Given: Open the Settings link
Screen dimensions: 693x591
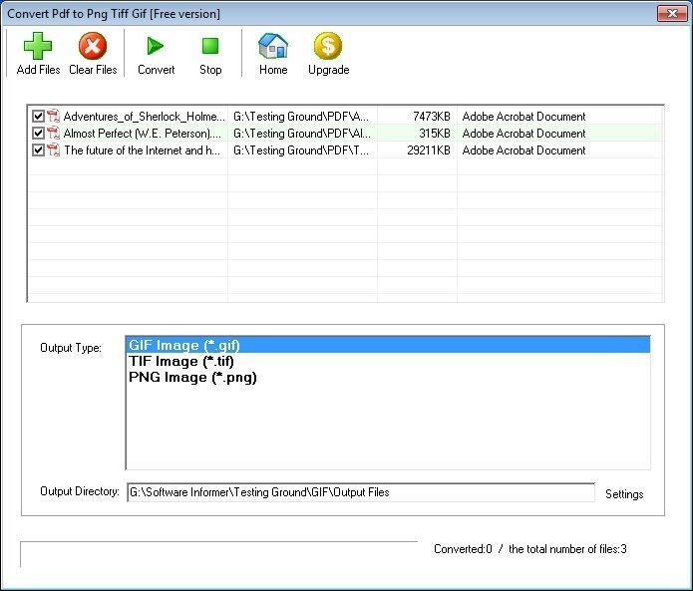Looking at the screenshot, I should pos(624,494).
